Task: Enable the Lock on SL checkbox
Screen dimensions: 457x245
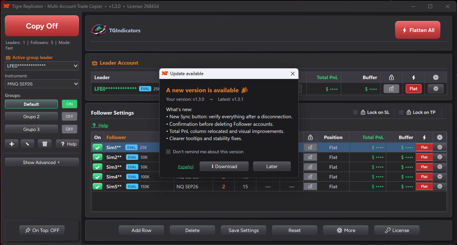Action: (x=355, y=112)
